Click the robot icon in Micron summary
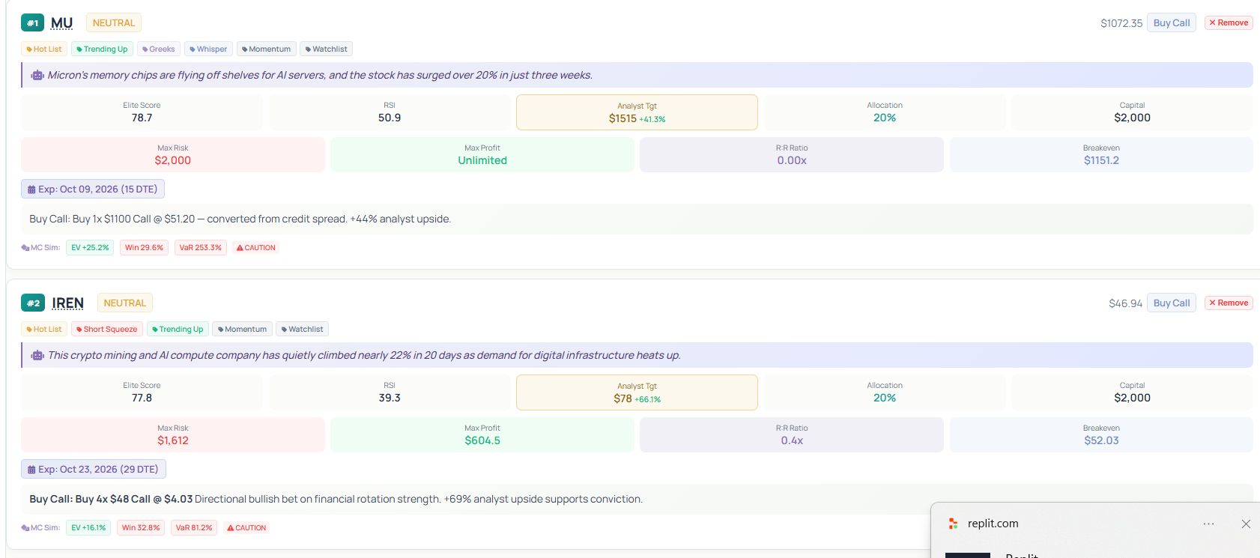 37,75
